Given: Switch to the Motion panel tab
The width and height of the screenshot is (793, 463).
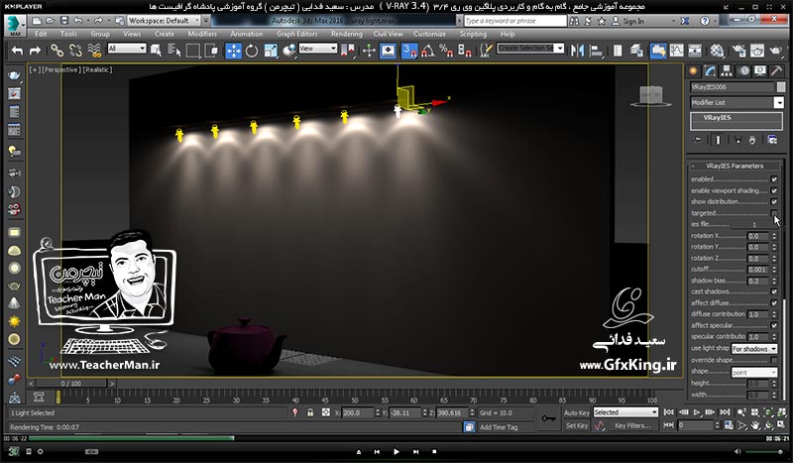Looking at the screenshot, I should pos(744,71).
